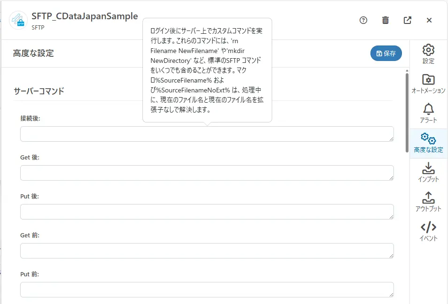Viewport: 448px width, 304px height.
Task: Click the 保存 save button
Action: coord(386,53)
